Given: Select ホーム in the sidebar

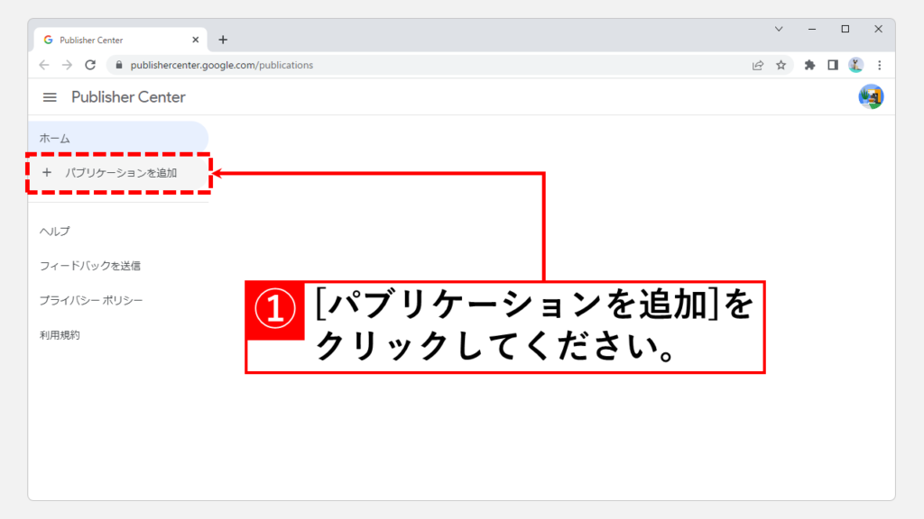Looking at the screenshot, I should point(118,138).
